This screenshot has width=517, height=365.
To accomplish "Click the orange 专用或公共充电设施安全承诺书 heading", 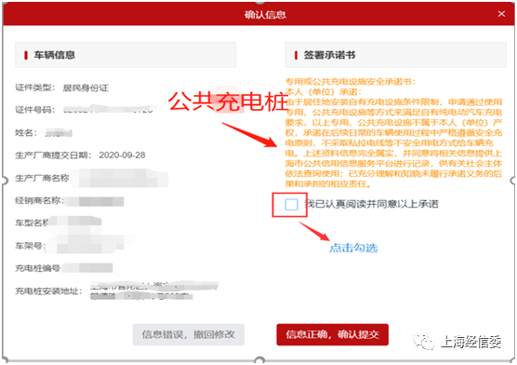I will pyautogui.click(x=351, y=81).
